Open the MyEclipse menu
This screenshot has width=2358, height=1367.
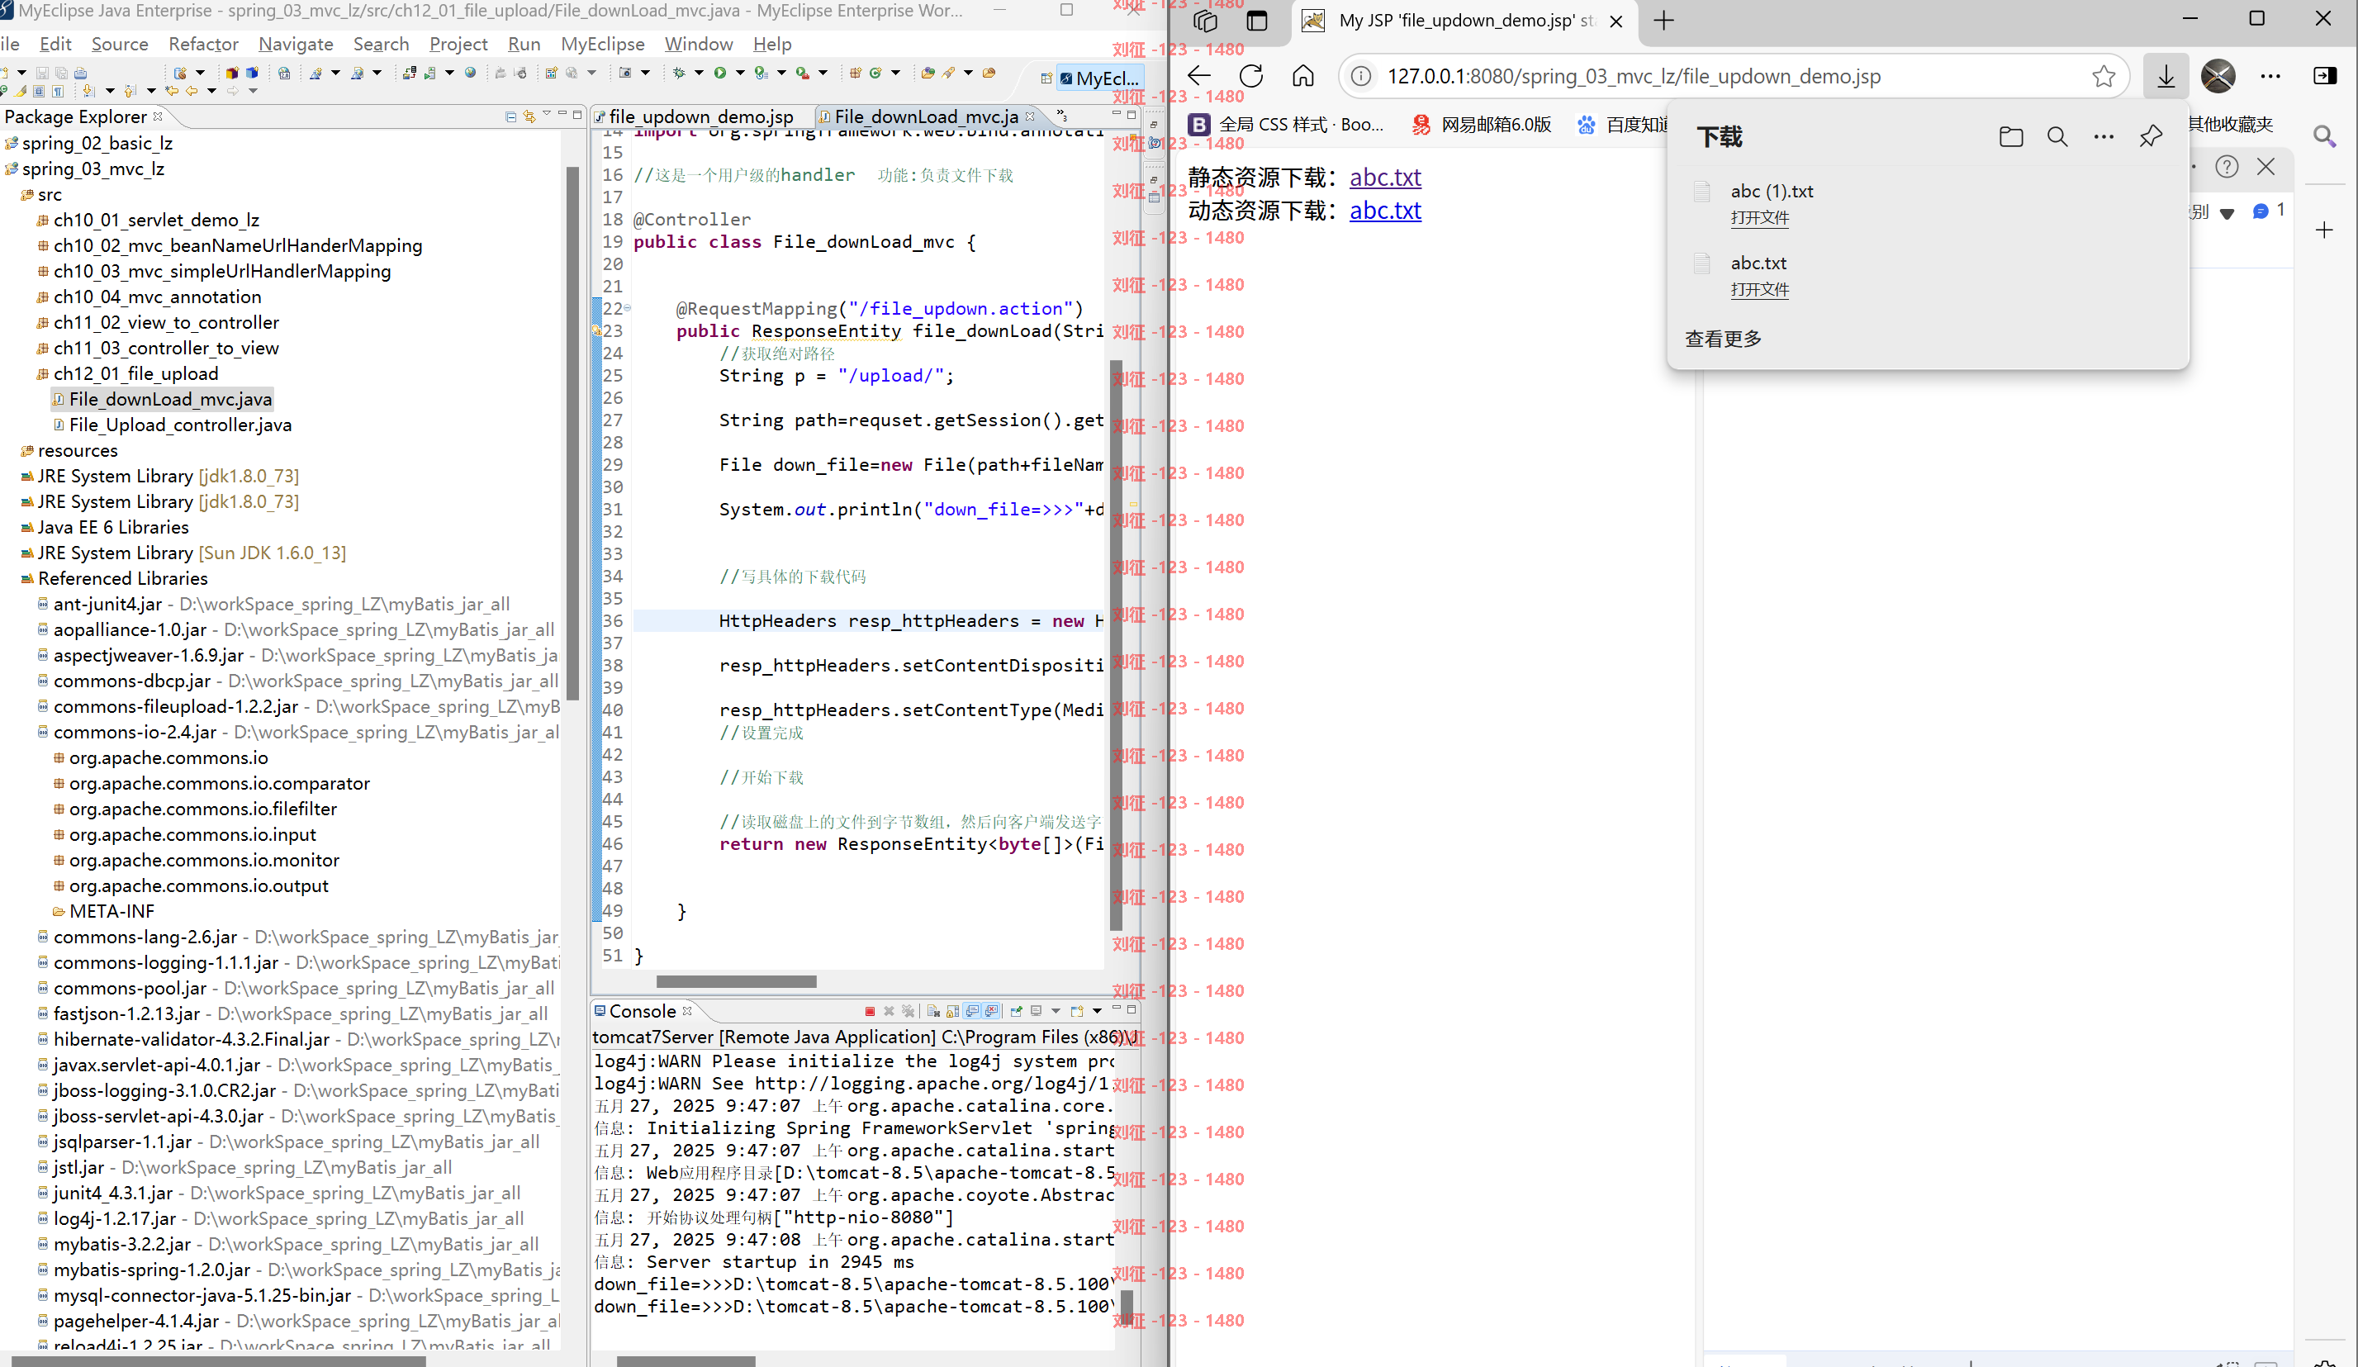[601, 44]
